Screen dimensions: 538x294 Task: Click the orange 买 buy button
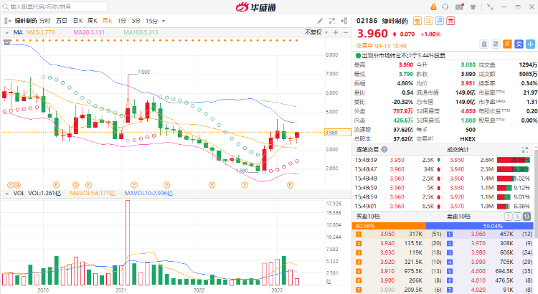click(507, 44)
